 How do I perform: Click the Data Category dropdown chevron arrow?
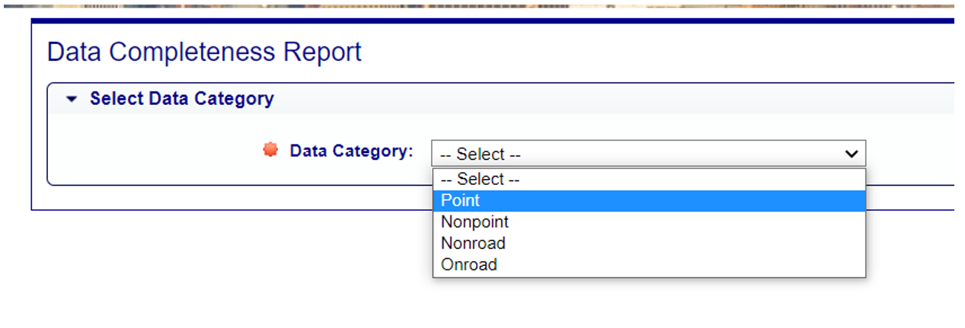tap(852, 154)
